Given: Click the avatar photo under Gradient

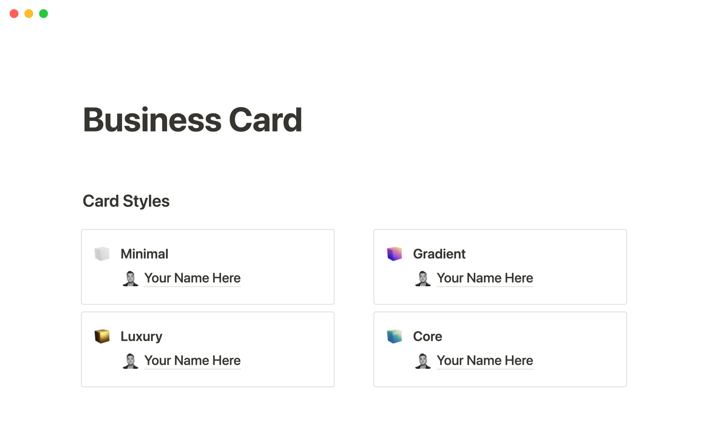Looking at the screenshot, I should click(423, 278).
